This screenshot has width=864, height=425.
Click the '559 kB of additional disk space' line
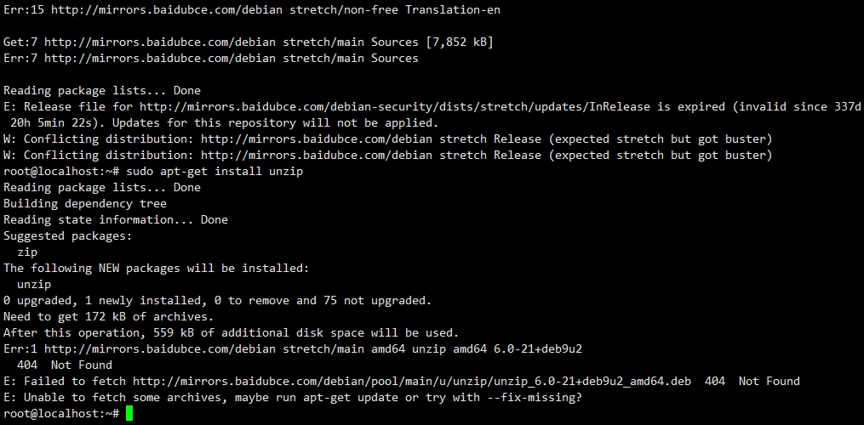pos(231,333)
